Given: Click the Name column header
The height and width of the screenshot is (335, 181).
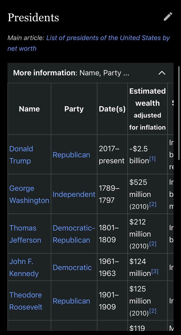Looking at the screenshot, I should pos(29,109).
